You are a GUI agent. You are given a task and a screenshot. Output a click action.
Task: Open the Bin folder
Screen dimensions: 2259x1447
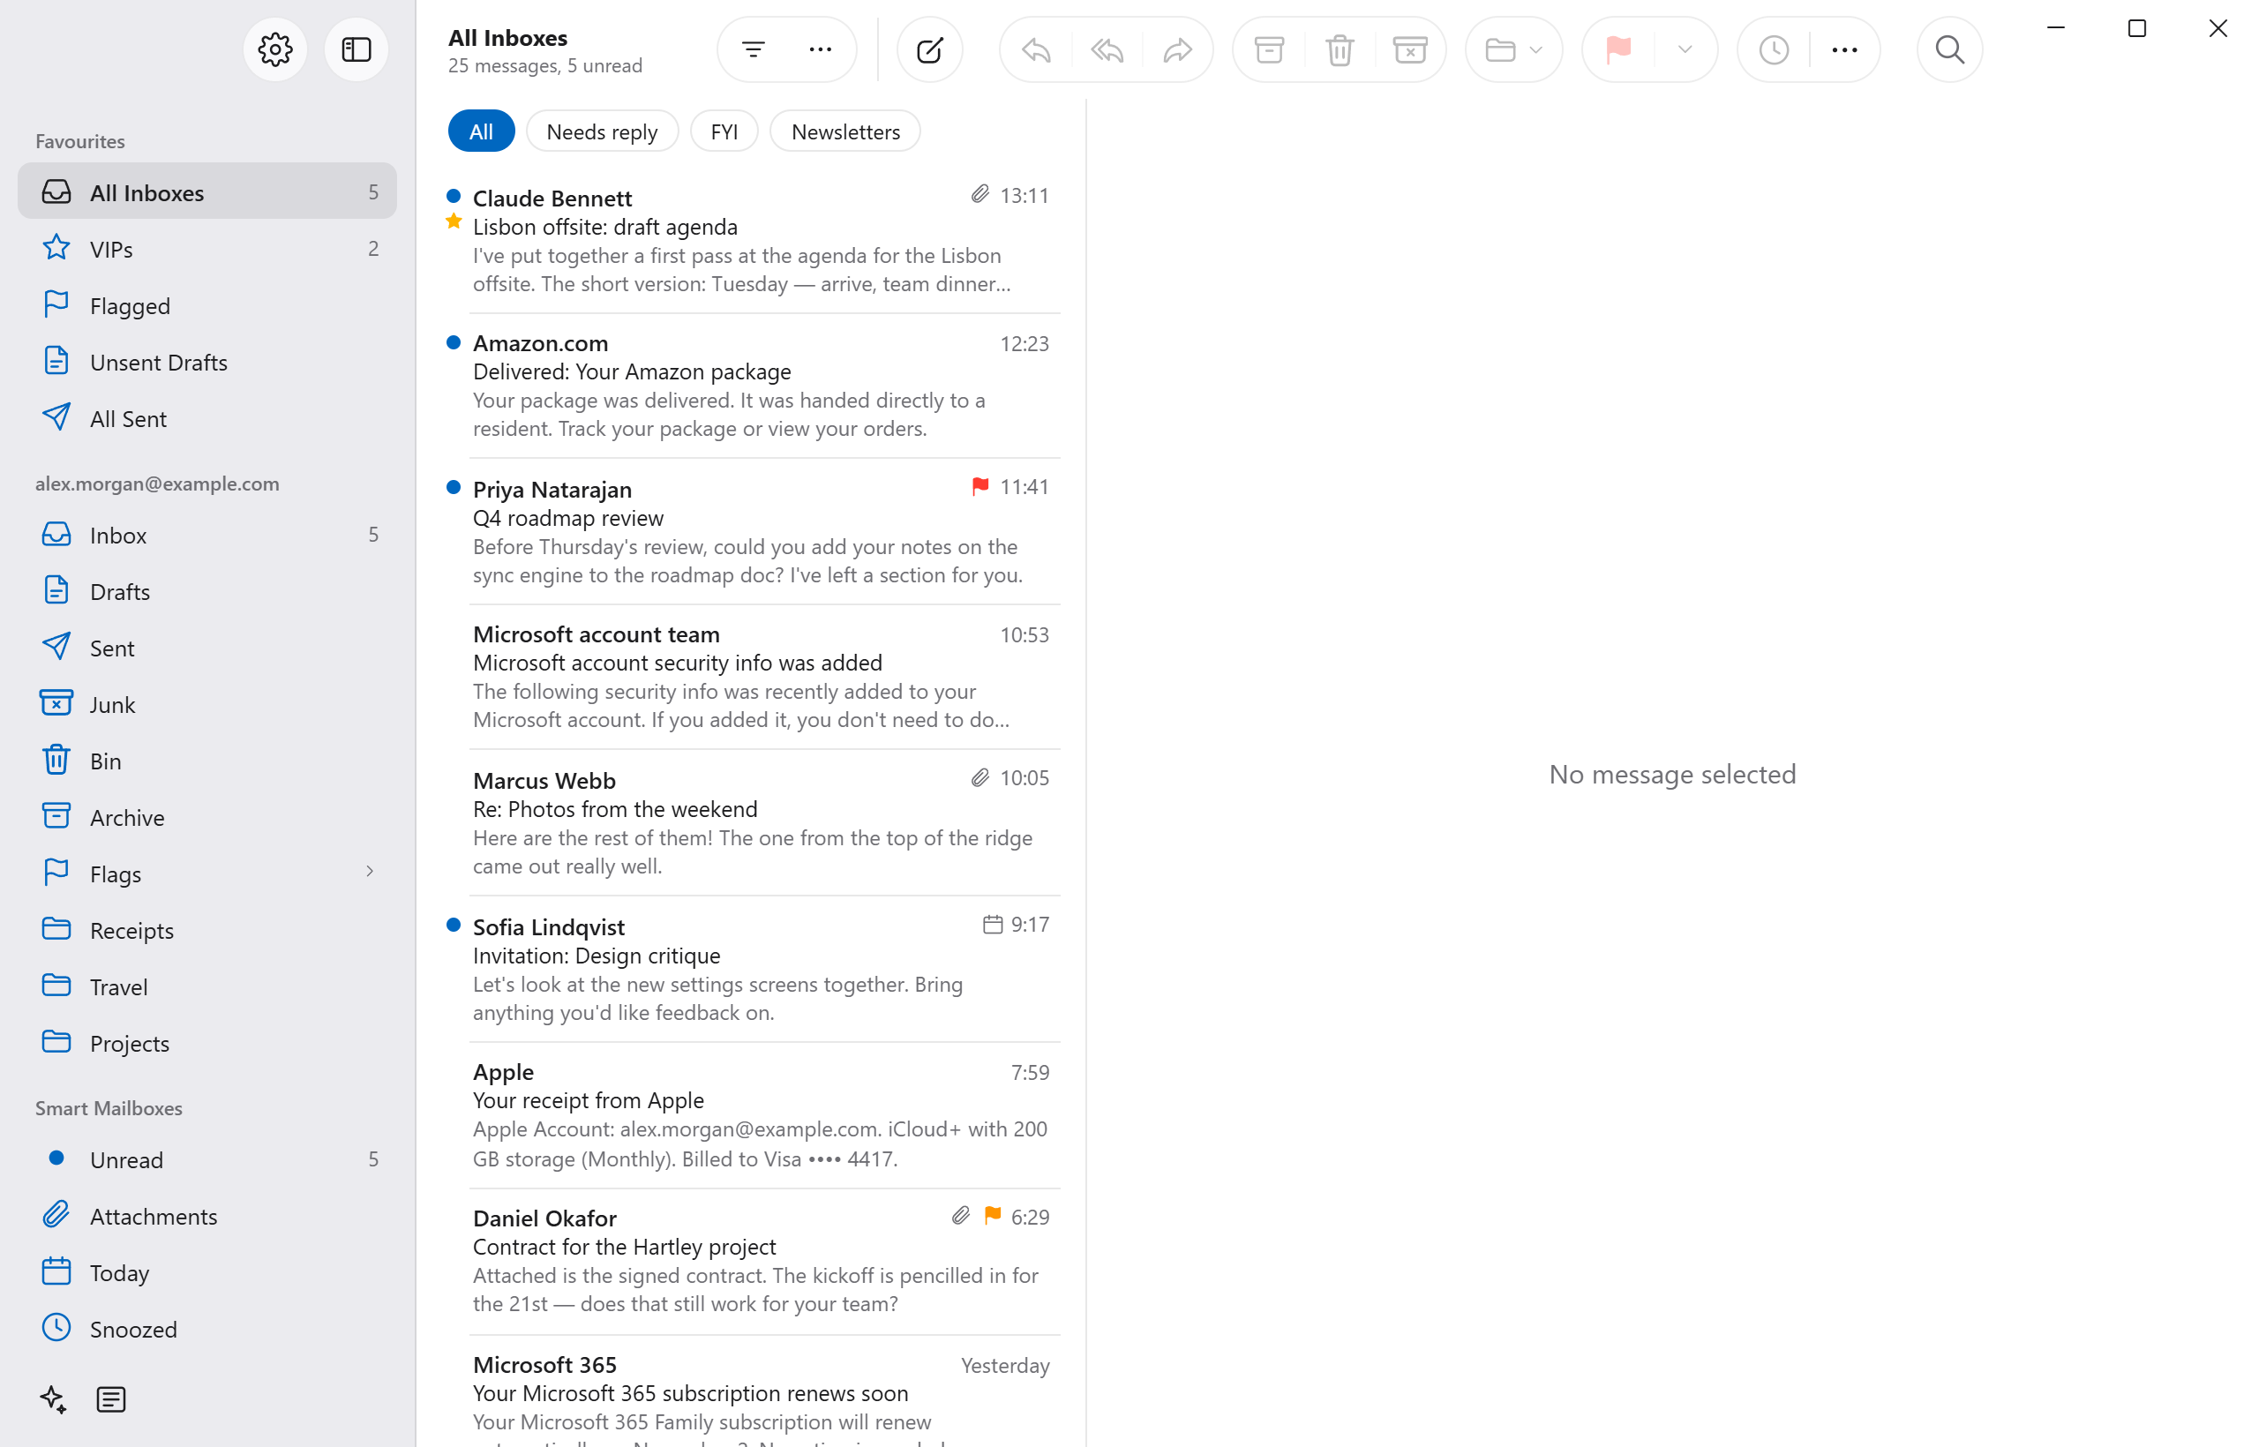206,761
